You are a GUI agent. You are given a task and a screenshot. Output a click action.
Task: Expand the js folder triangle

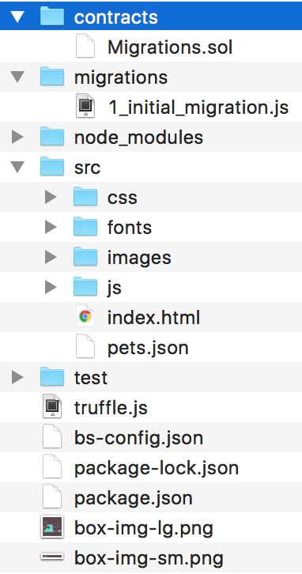(x=51, y=287)
